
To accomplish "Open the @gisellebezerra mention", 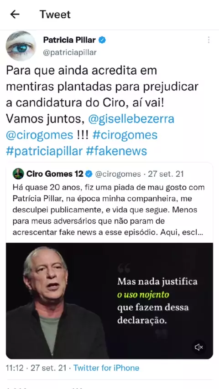I will [x=131, y=119].
